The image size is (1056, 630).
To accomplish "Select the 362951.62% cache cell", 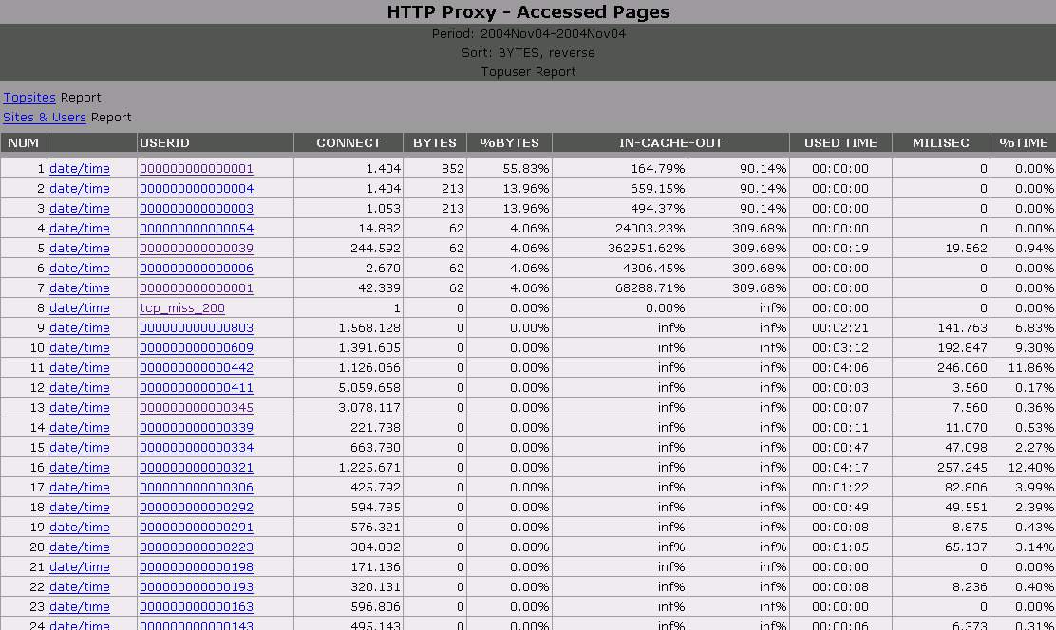I will [x=620, y=249].
